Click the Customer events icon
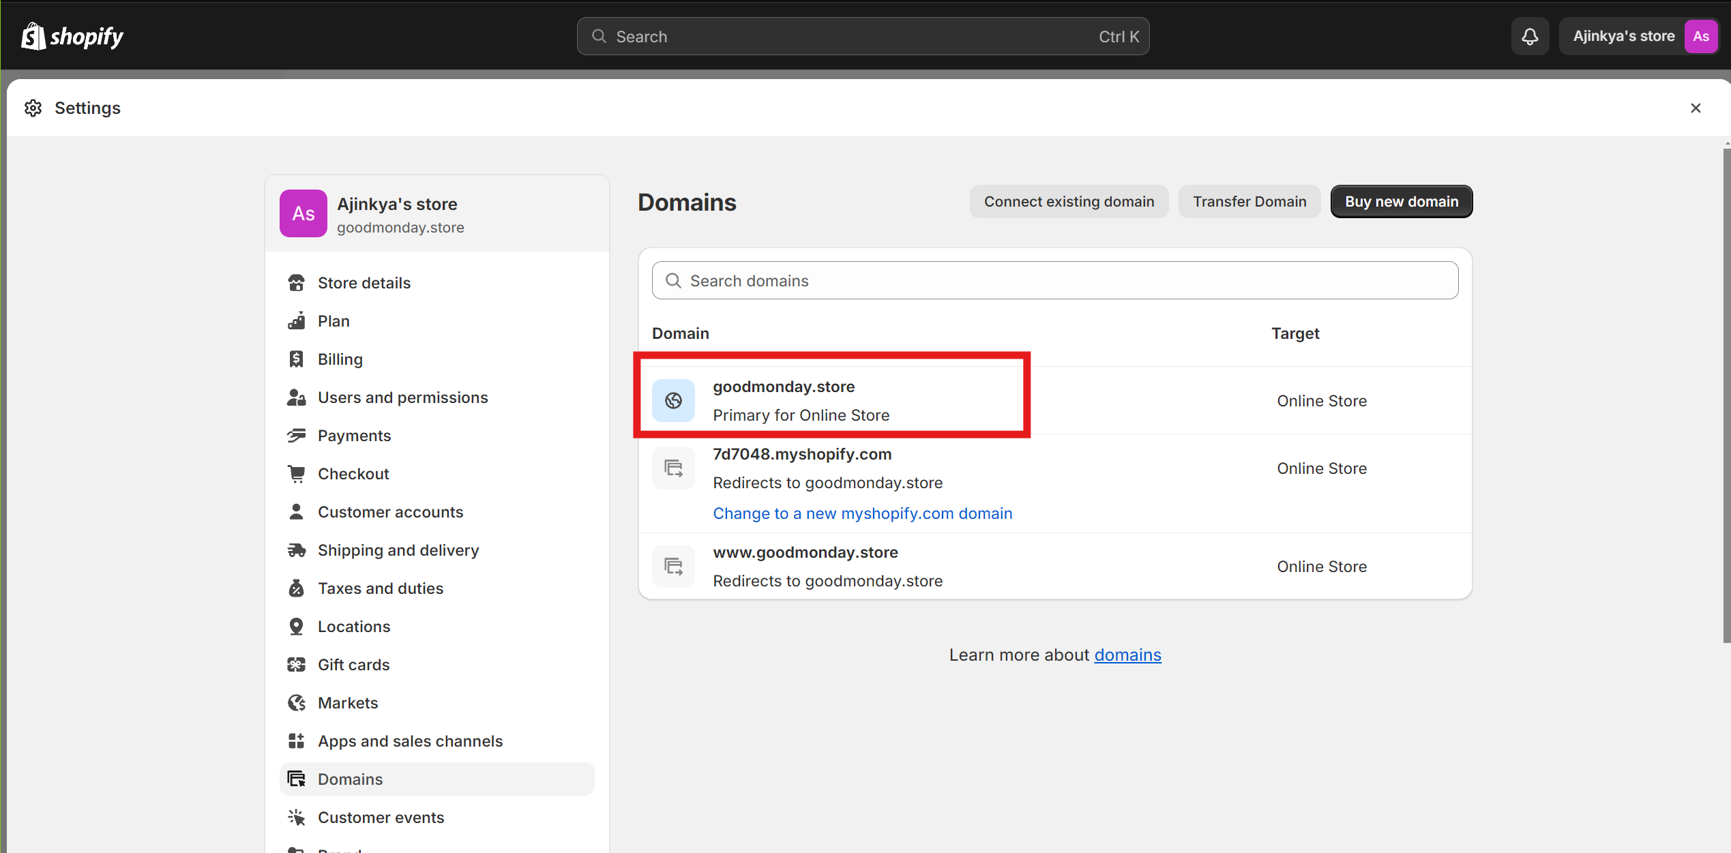Screen dimensions: 1731x853 (x=296, y=818)
